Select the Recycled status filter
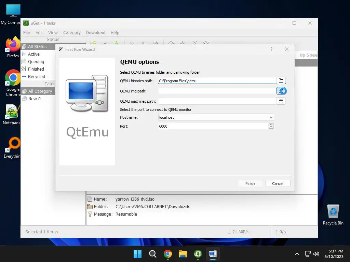Screen dimensions: 350x262 [x=38, y=76]
